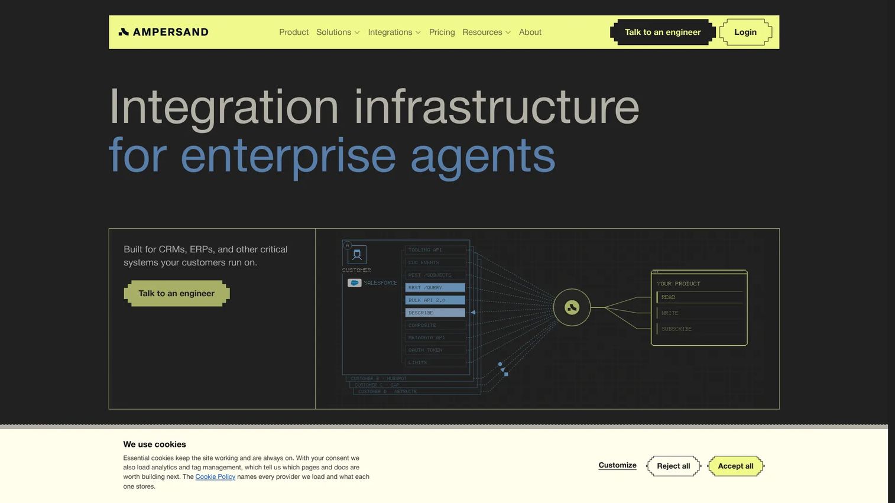Select the highlighted DESCRIBE row
This screenshot has height=503, width=895.
coord(435,312)
